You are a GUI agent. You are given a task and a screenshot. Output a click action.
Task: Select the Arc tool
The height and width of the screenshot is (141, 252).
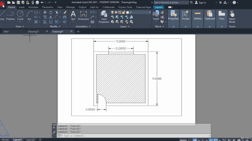(x=29, y=16)
